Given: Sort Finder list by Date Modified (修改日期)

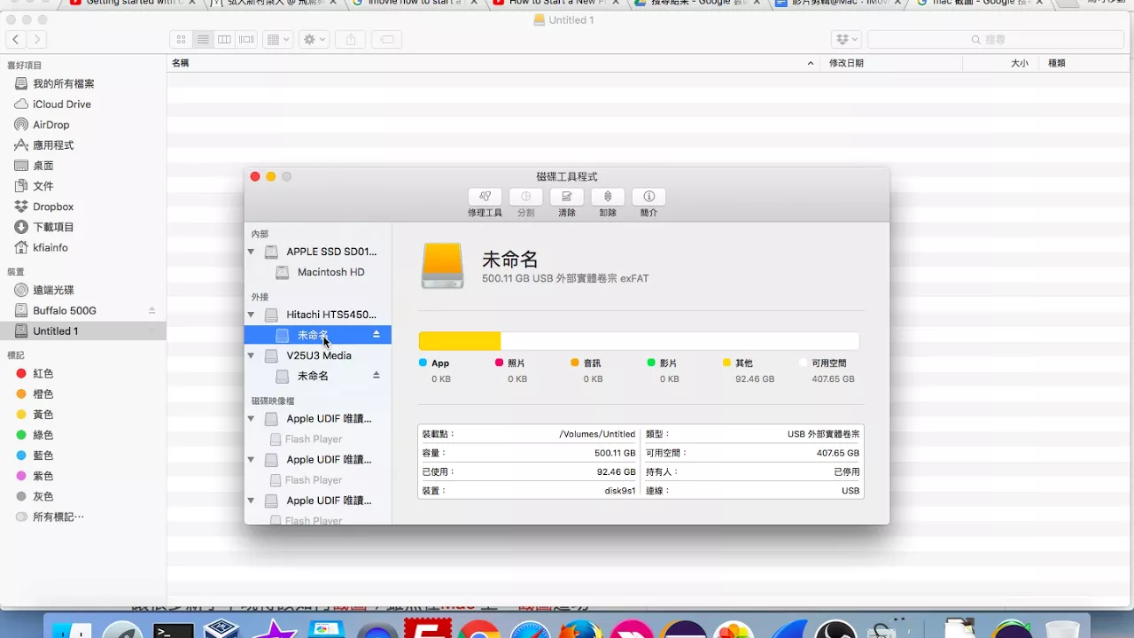Looking at the screenshot, I should tap(891, 63).
